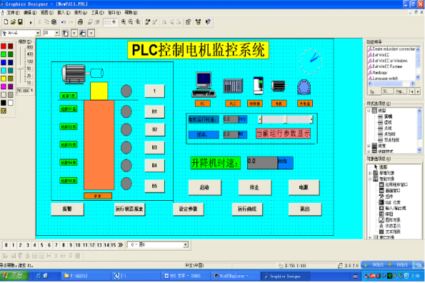
Task: Pick the bright green color swatch
Action: click(x=4, y=54)
